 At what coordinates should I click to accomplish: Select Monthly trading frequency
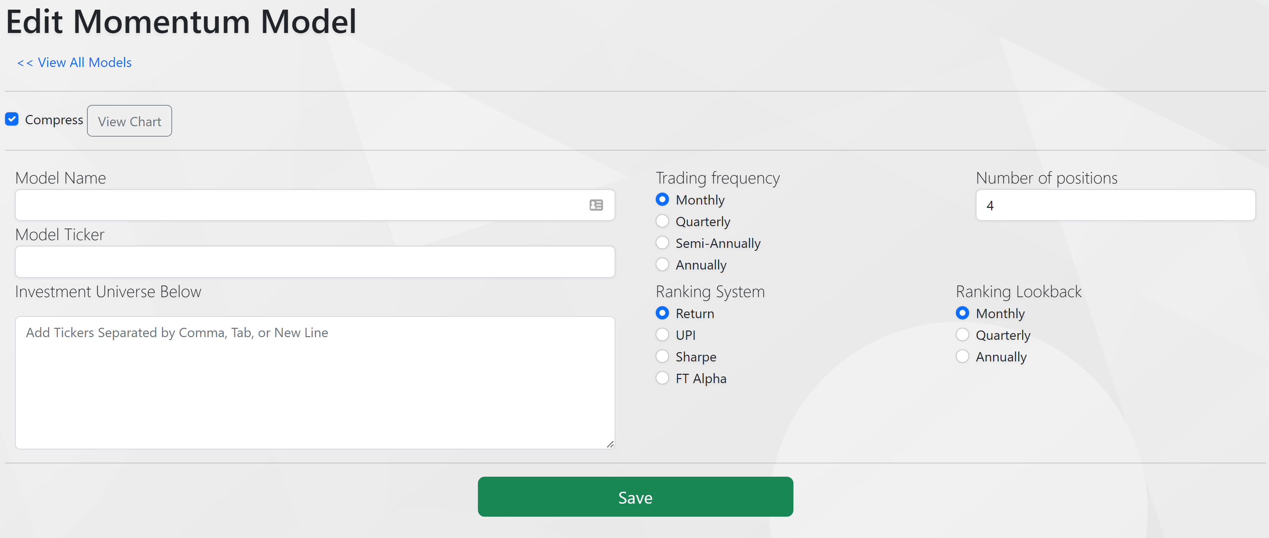662,199
